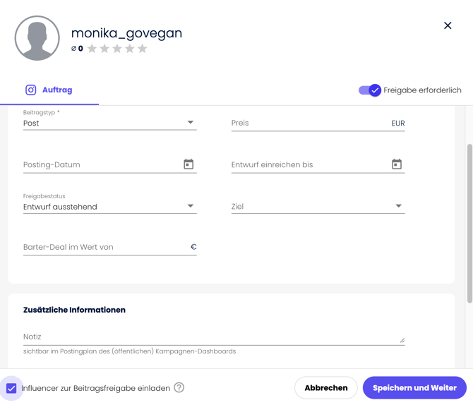
Task: Switch to the Auftrag tab
Action: [x=49, y=90]
